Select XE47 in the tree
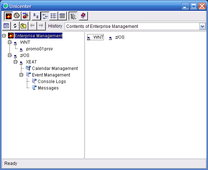 click(x=31, y=62)
